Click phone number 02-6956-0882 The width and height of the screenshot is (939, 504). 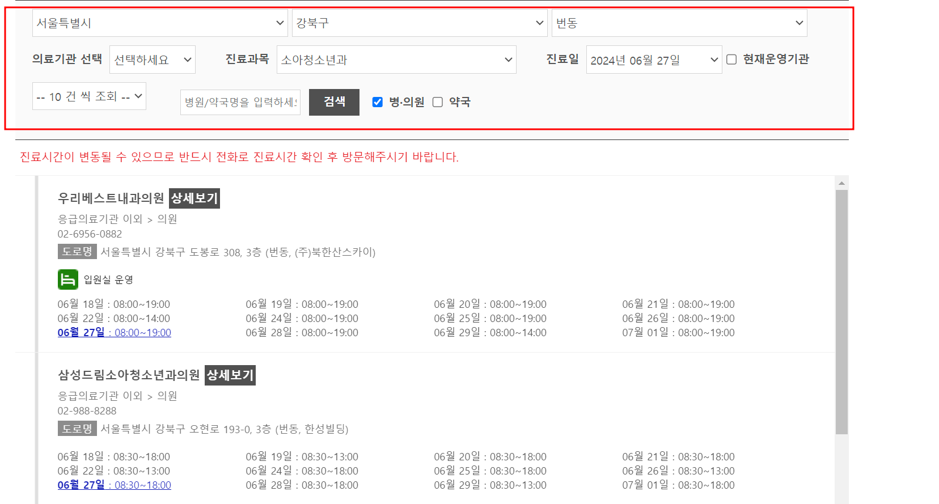coord(90,234)
